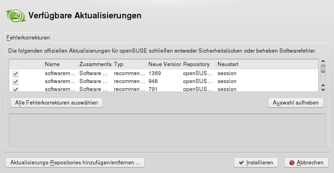
Task: Toggle the checkbox for update version 791
Action: click(x=15, y=89)
